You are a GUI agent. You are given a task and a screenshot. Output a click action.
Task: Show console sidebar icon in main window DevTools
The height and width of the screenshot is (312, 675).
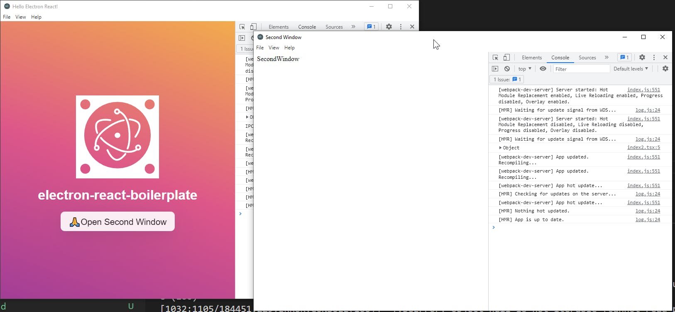pyautogui.click(x=242, y=38)
